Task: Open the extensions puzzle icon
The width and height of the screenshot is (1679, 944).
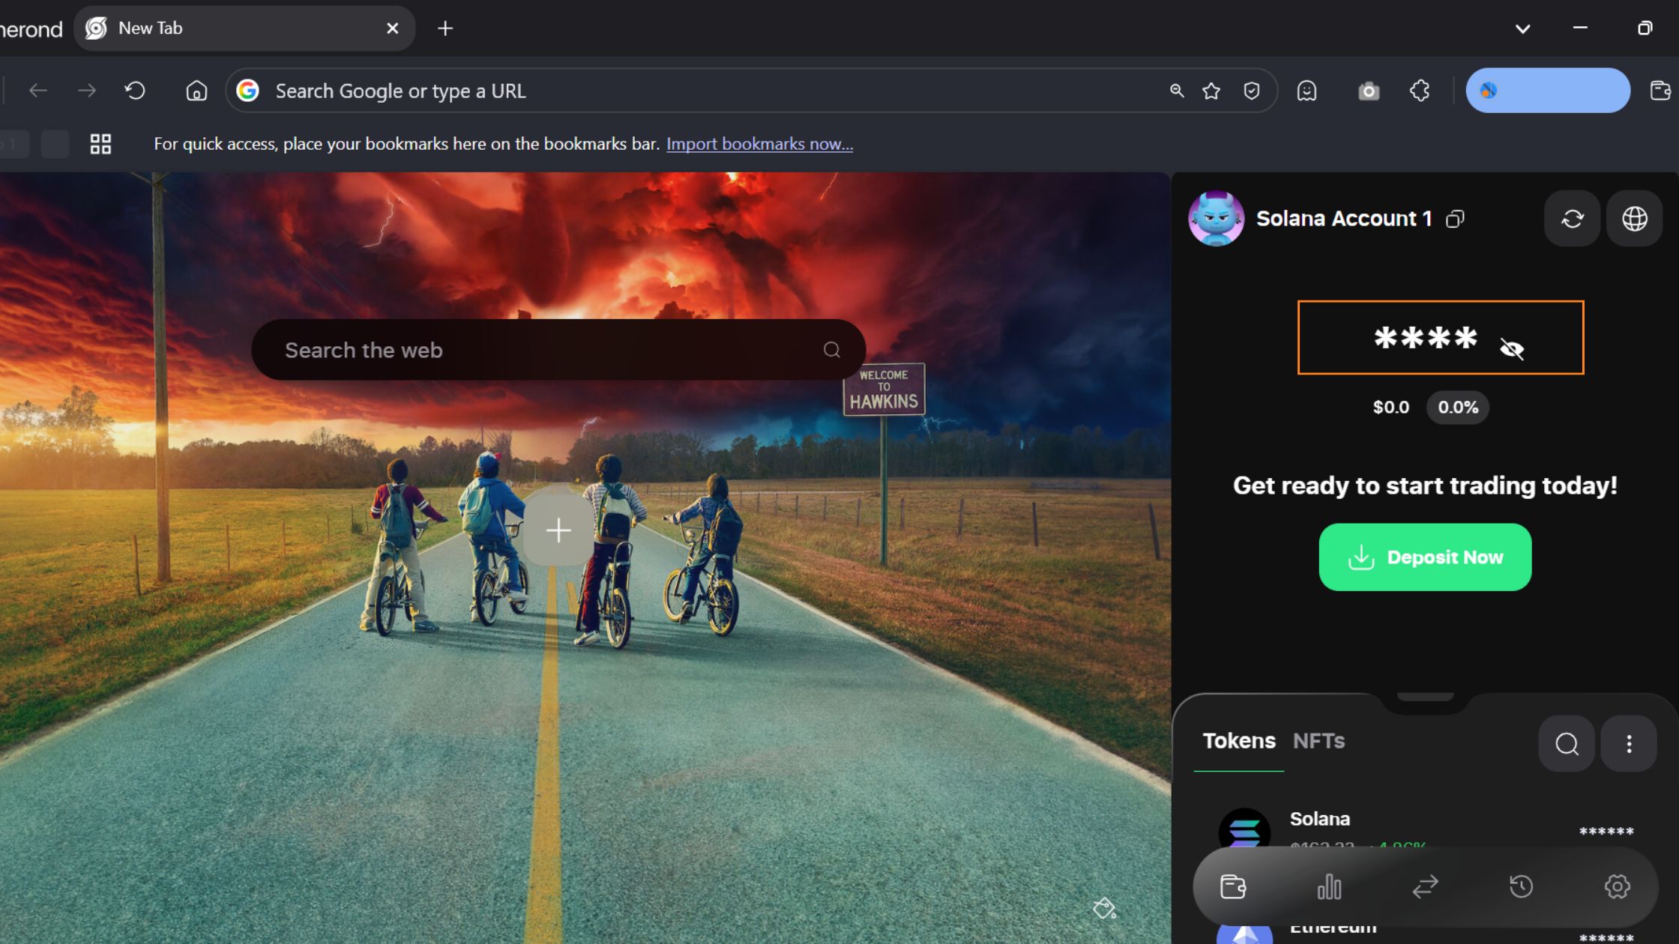Action: [1419, 91]
